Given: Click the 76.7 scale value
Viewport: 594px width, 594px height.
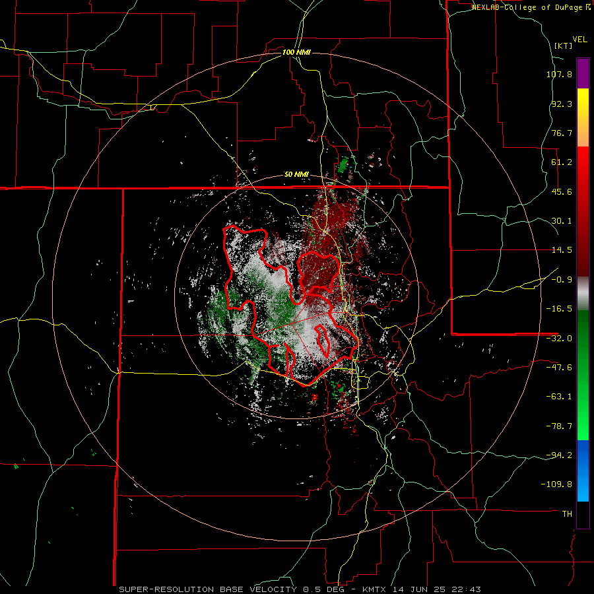Looking at the screenshot, I should [x=562, y=133].
